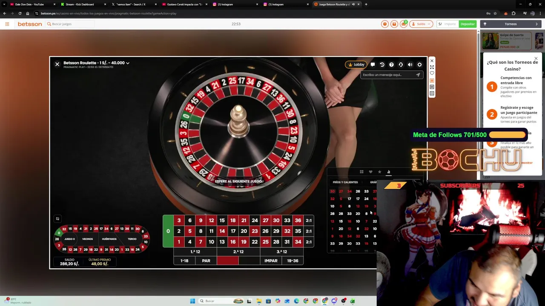545x306 pixels.
Task: Open the roulette help question mark
Action: point(391,65)
